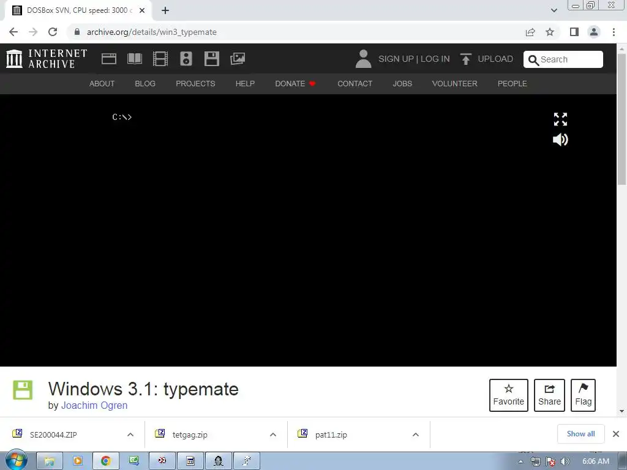Click the scrollbar down arrow

coord(622,411)
